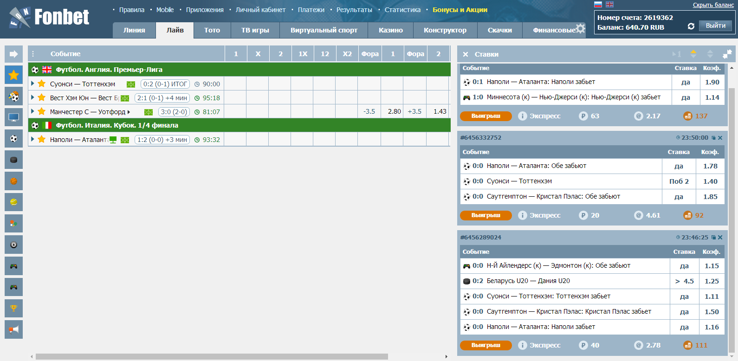Open the favorites star filter in the sidebar
The height and width of the screenshot is (361, 738).
pos(13,75)
